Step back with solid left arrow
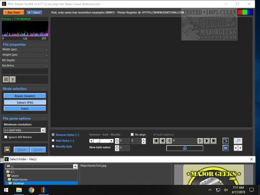The image size is (260, 195). tap(162, 141)
